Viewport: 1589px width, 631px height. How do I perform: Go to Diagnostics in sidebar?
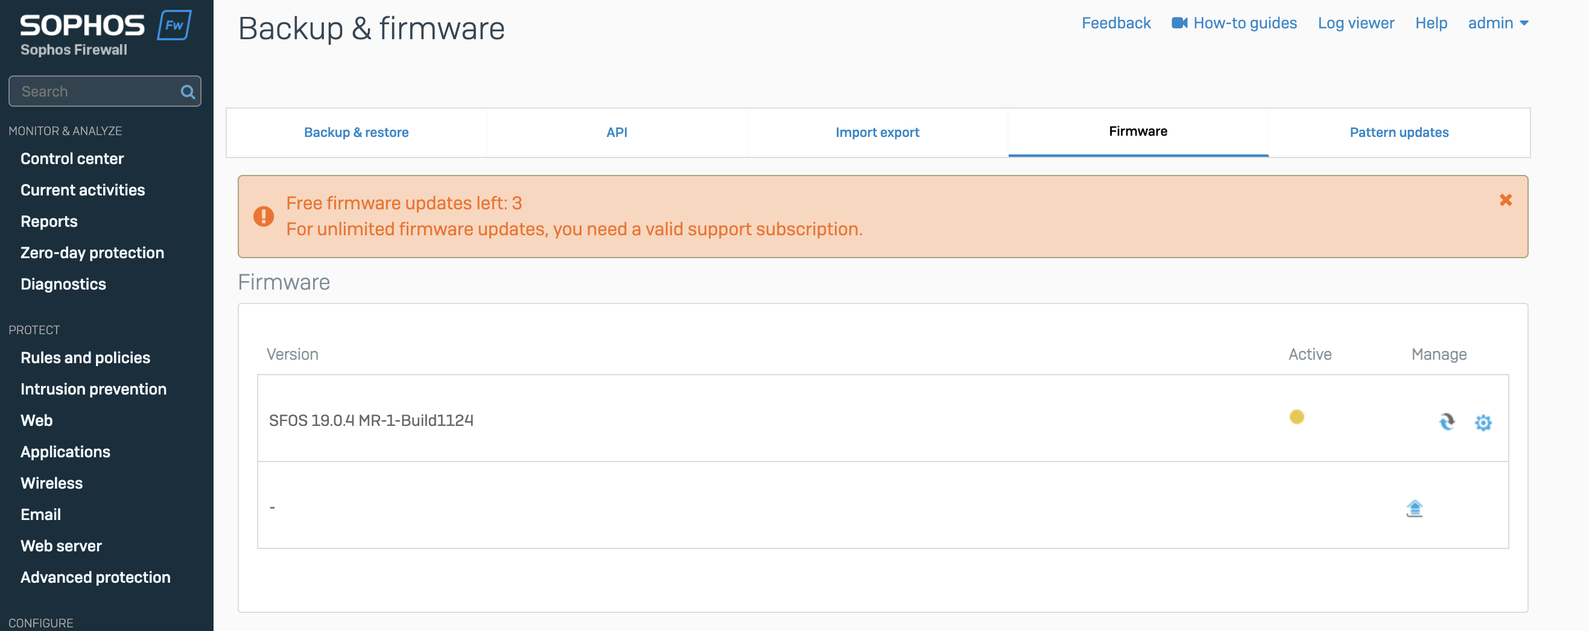pyautogui.click(x=63, y=284)
